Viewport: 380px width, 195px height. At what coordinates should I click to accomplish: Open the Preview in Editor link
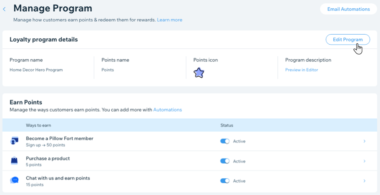[301, 70]
